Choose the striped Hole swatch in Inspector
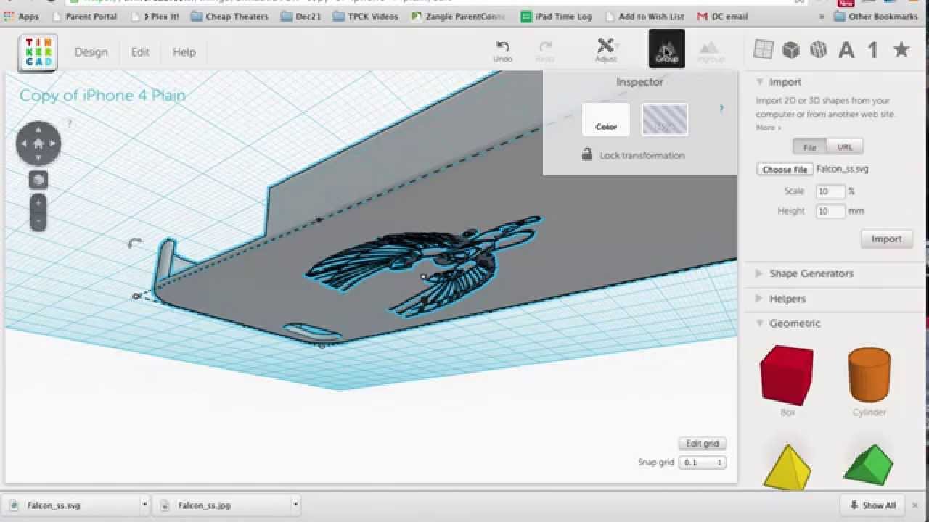 coord(664,120)
